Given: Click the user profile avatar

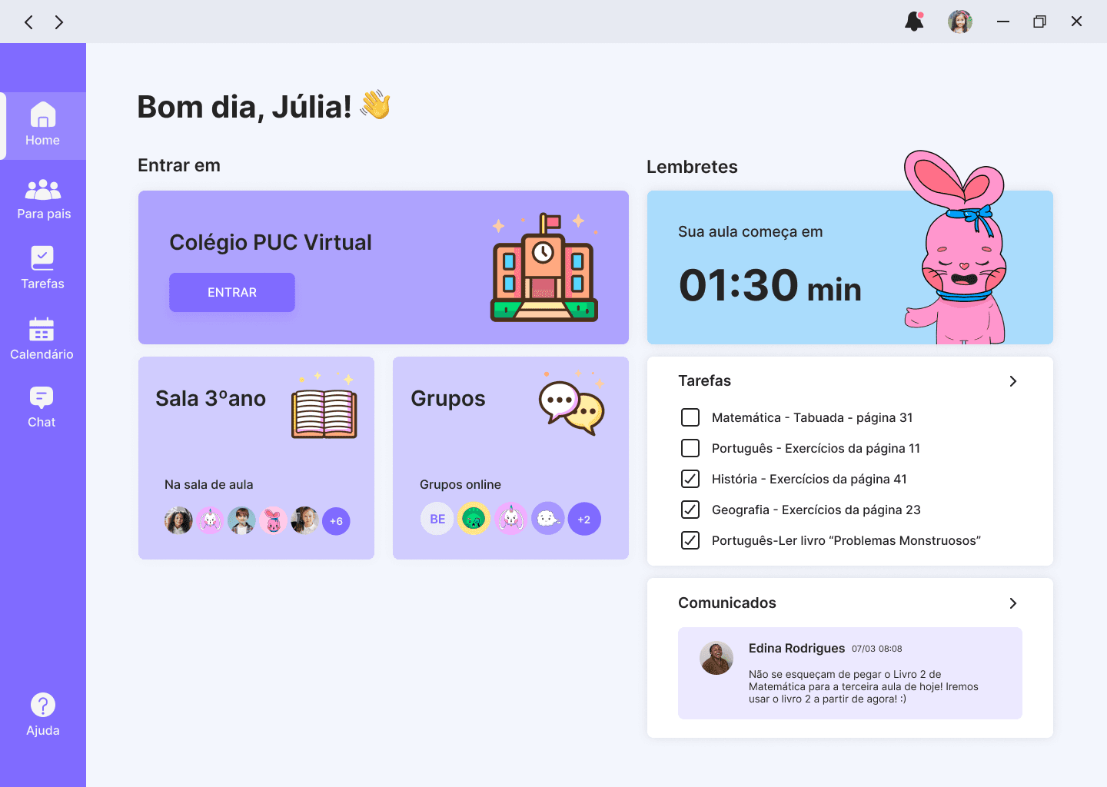Looking at the screenshot, I should pos(959,22).
